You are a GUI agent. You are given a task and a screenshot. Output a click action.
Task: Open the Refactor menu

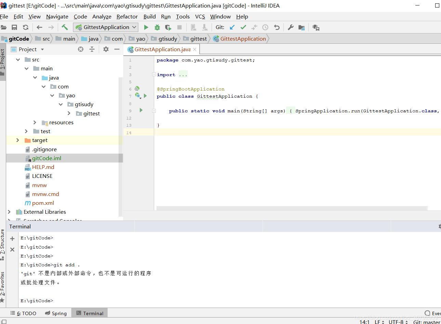tap(127, 16)
